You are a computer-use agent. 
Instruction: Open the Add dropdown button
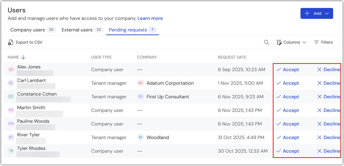coord(317,13)
